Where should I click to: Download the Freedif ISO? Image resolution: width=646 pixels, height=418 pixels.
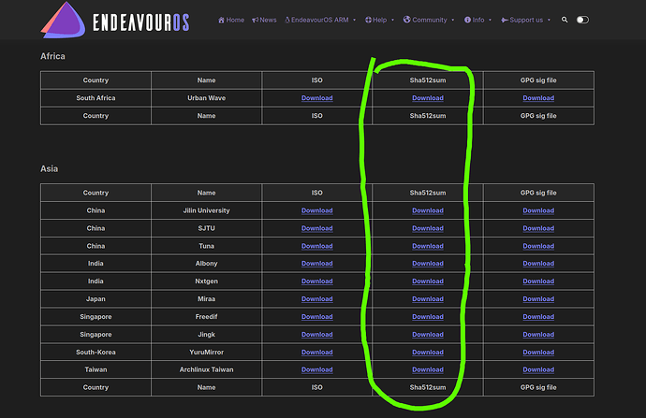pyautogui.click(x=316, y=316)
